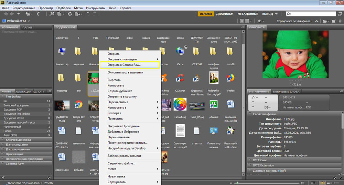Viewport: 344px width, 185px height.
Task: Open the filter panel options menu
Action: pos(49,91)
